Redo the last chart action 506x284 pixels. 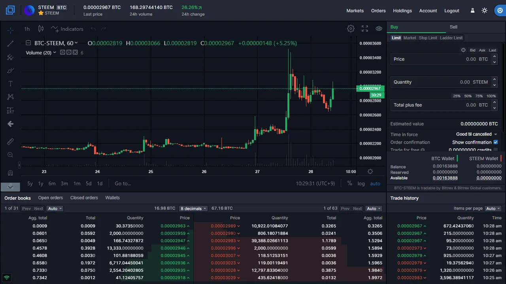(x=104, y=29)
